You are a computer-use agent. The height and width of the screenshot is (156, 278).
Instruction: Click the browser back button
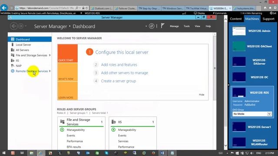click(x=4, y=8)
